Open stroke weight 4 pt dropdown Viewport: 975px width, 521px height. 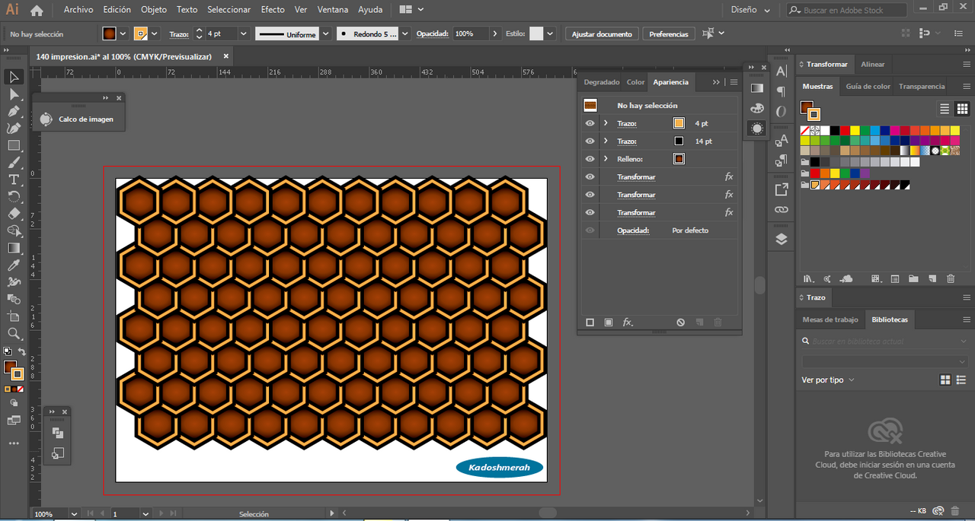click(244, 33)
